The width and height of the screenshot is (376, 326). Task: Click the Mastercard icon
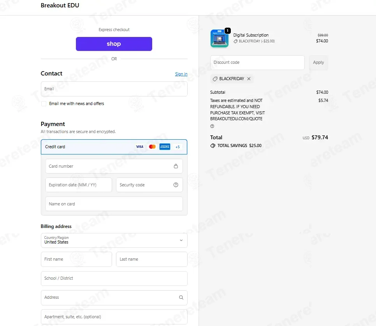tap(152, 147)
